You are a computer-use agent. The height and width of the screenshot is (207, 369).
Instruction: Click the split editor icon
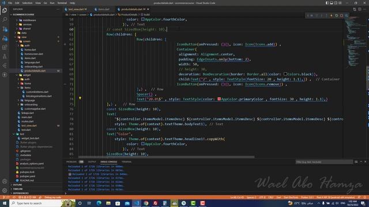coord(360,9)
